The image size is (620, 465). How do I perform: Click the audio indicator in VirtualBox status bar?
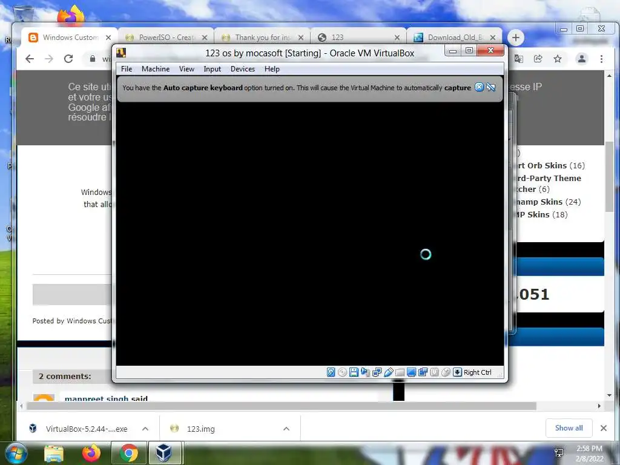pyautogui.click(x=365, y=372)
